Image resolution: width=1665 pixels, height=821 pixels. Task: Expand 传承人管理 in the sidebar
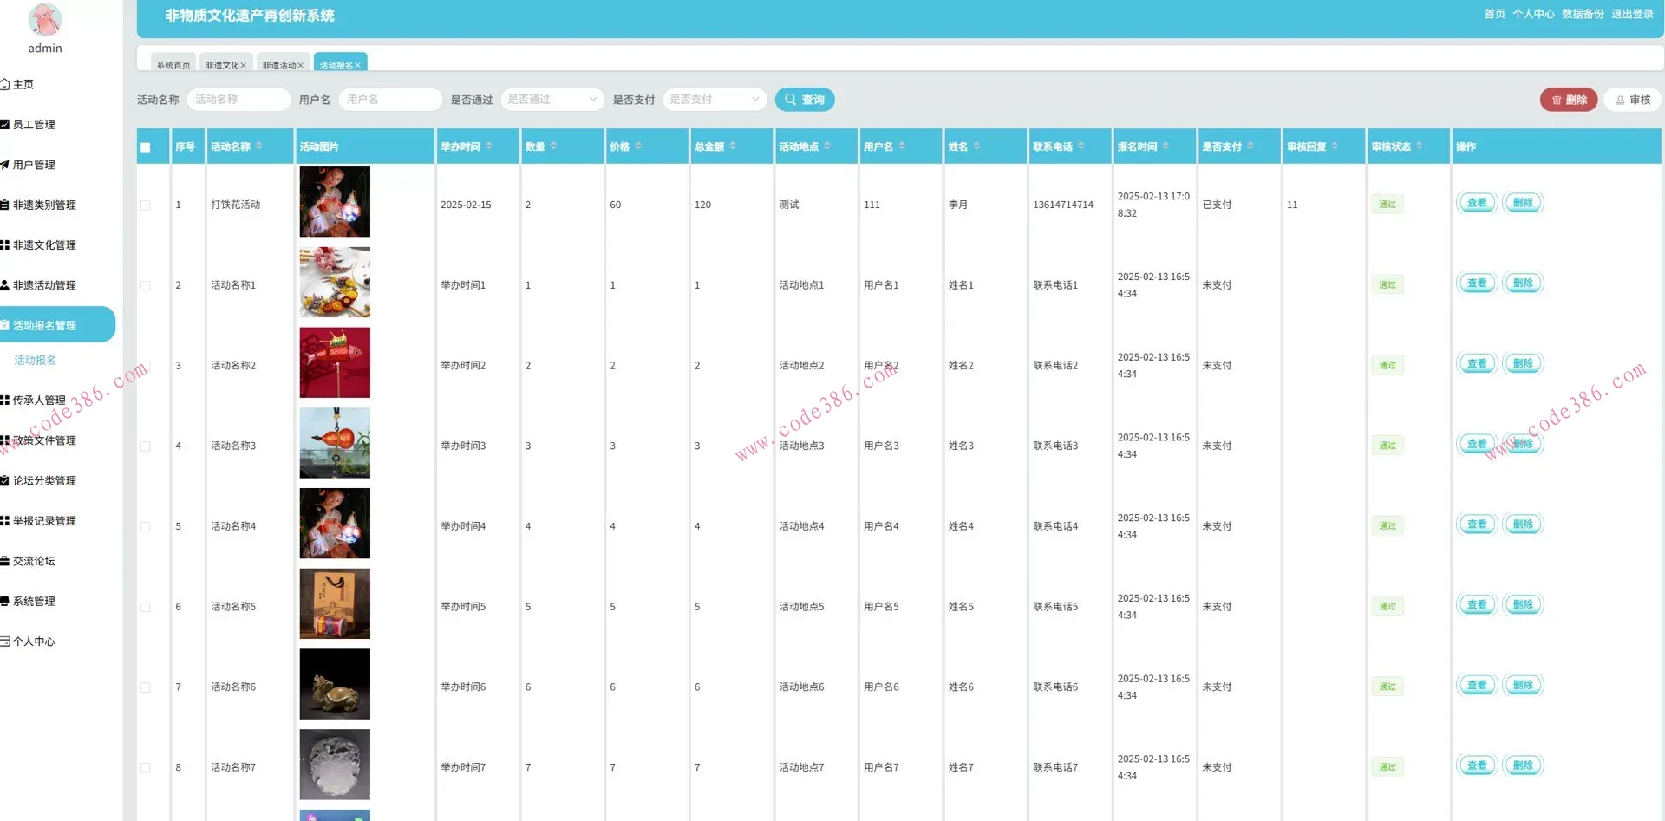39,401
